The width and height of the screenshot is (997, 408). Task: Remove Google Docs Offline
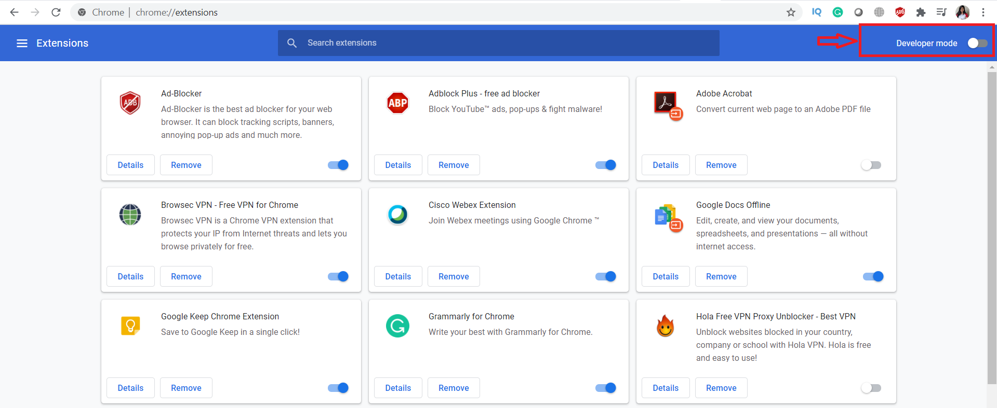click(721, 276)
